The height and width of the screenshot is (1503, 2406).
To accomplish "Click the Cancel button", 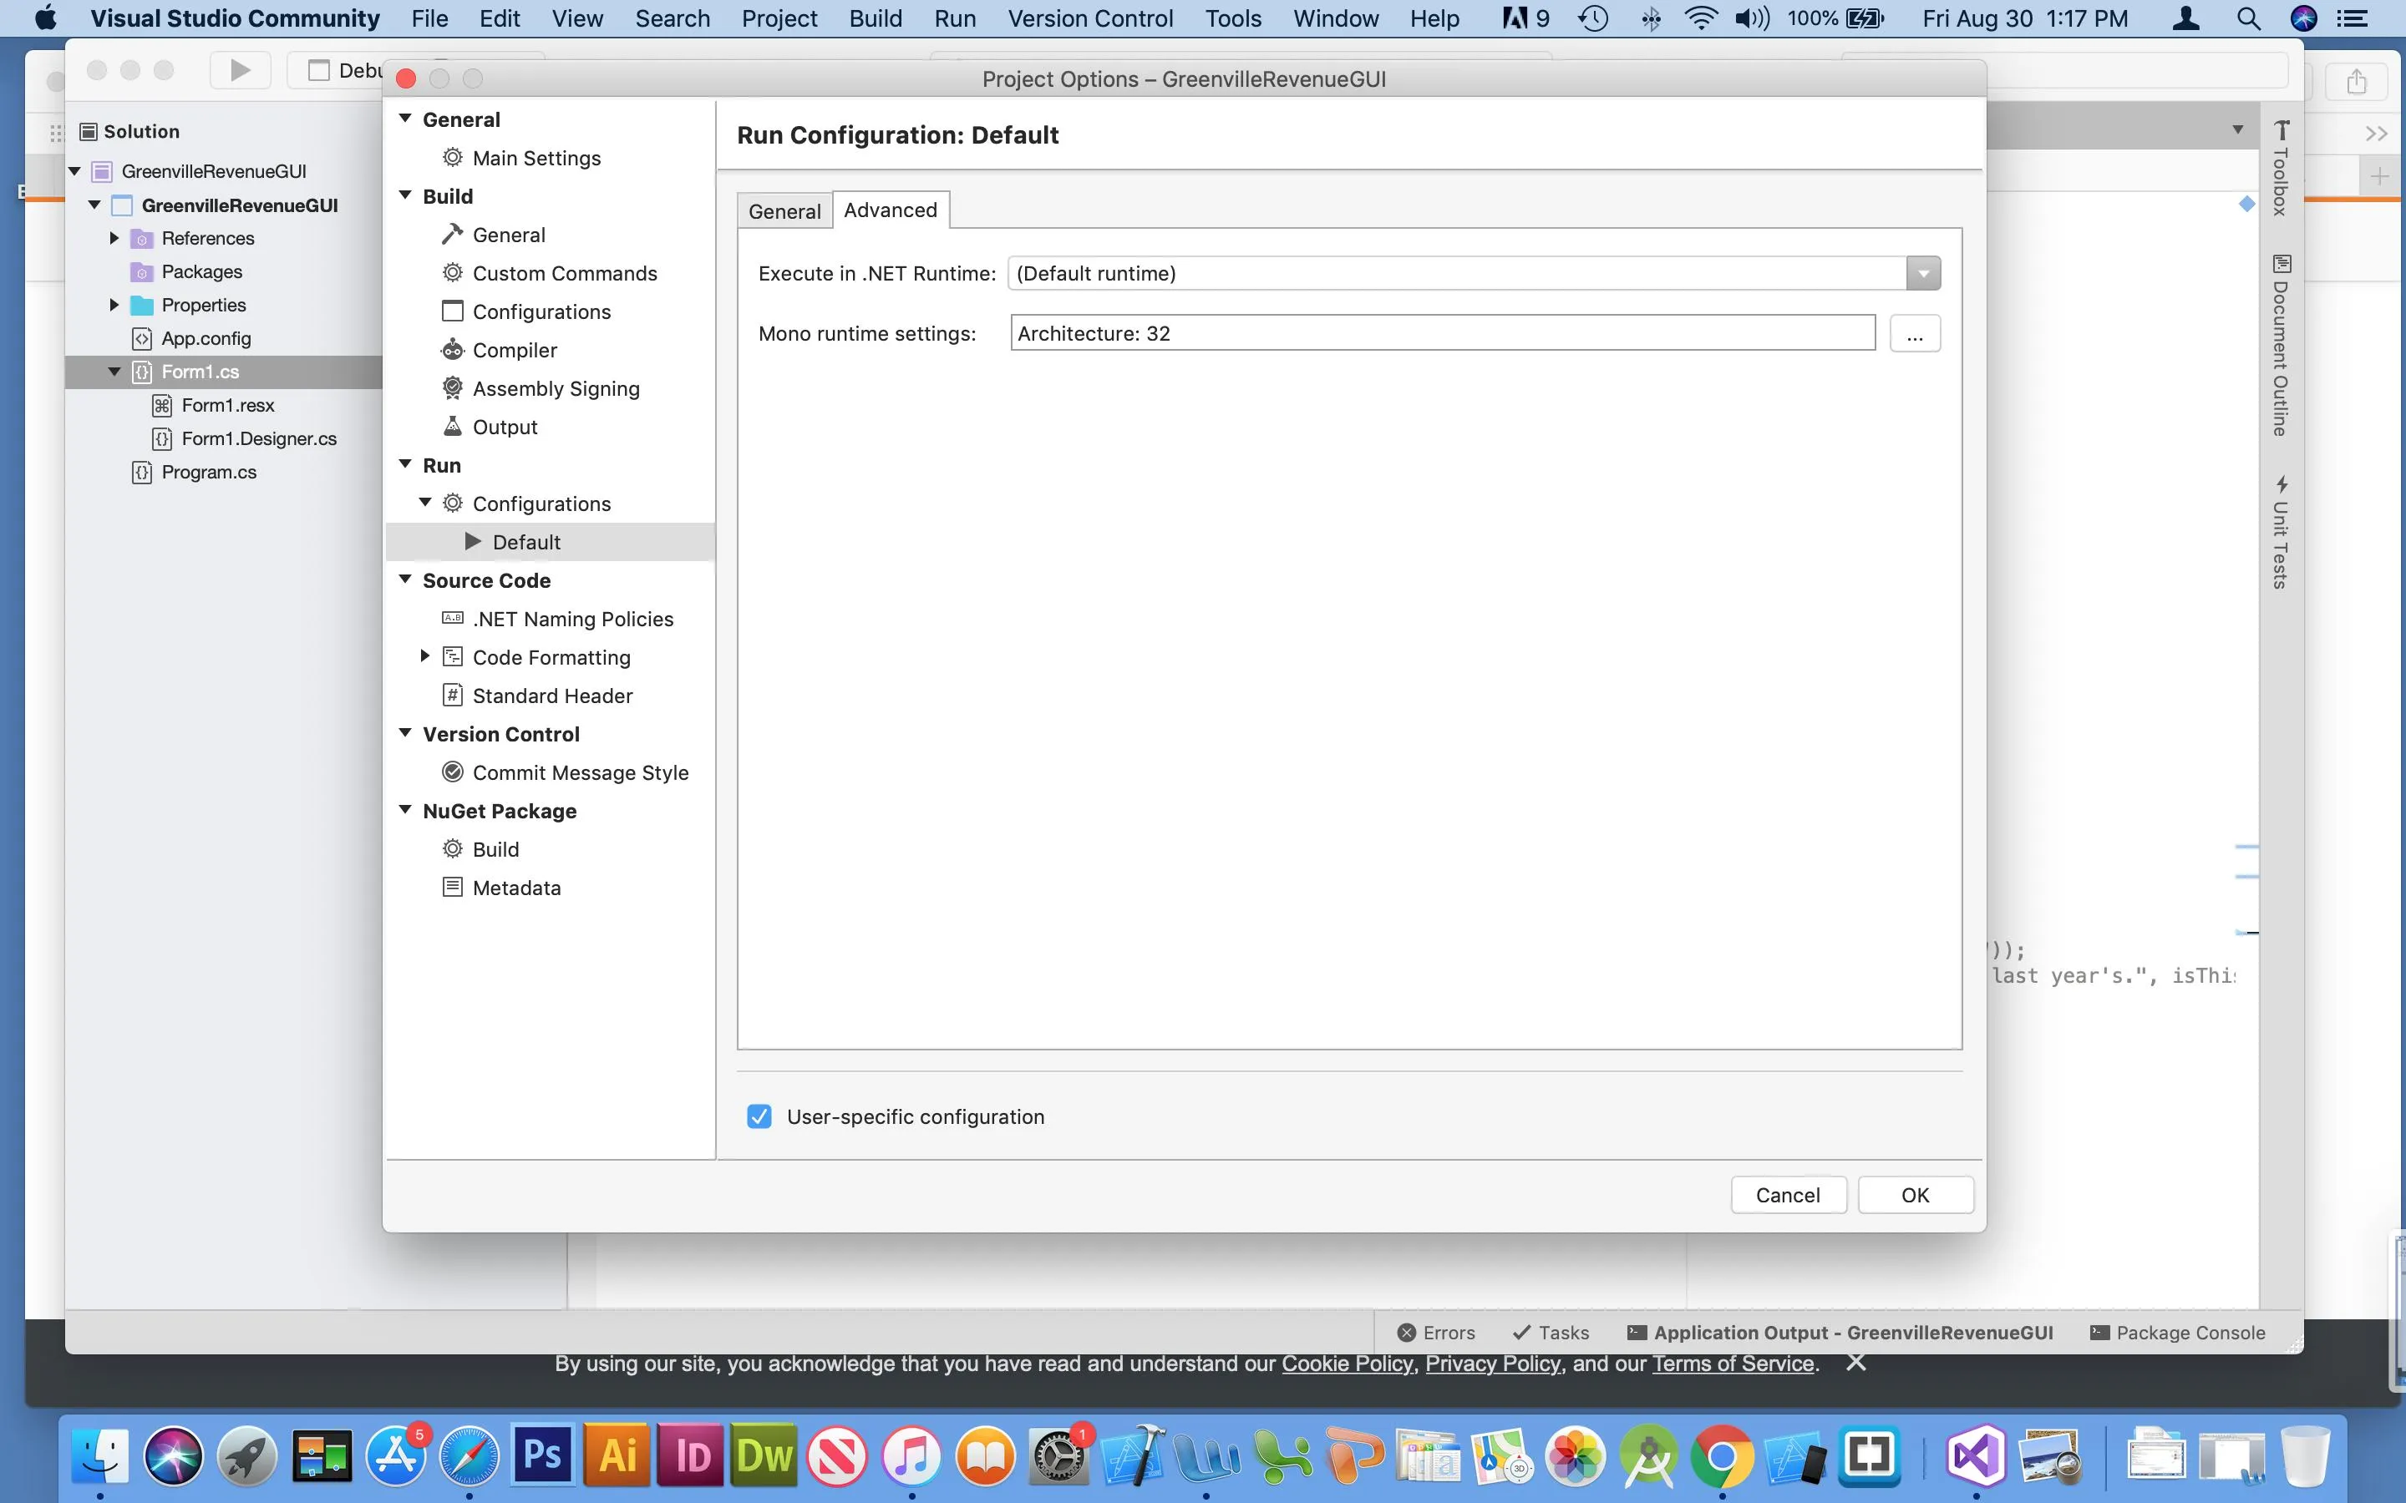I will tap(1787, 1195).
